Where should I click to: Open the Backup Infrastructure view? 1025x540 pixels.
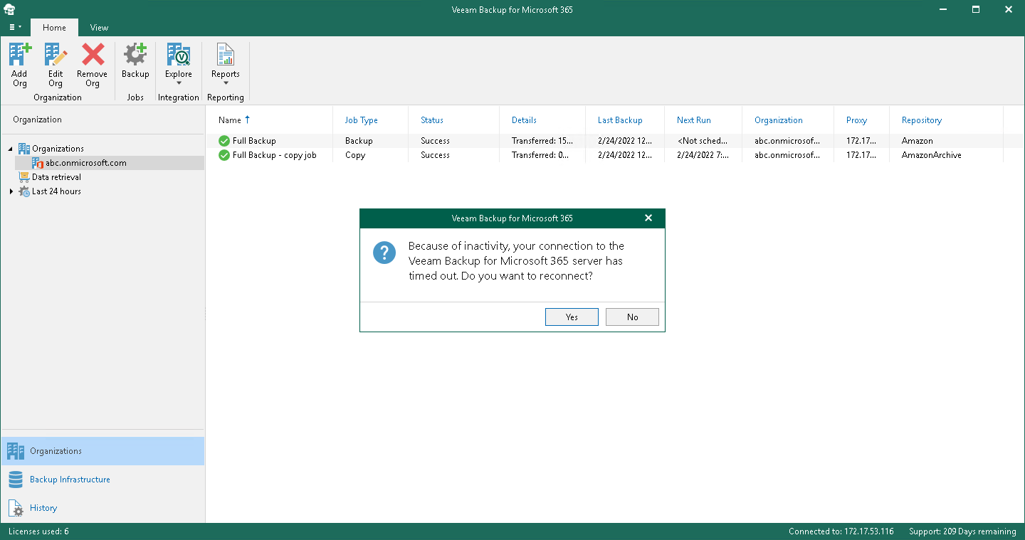102,480
